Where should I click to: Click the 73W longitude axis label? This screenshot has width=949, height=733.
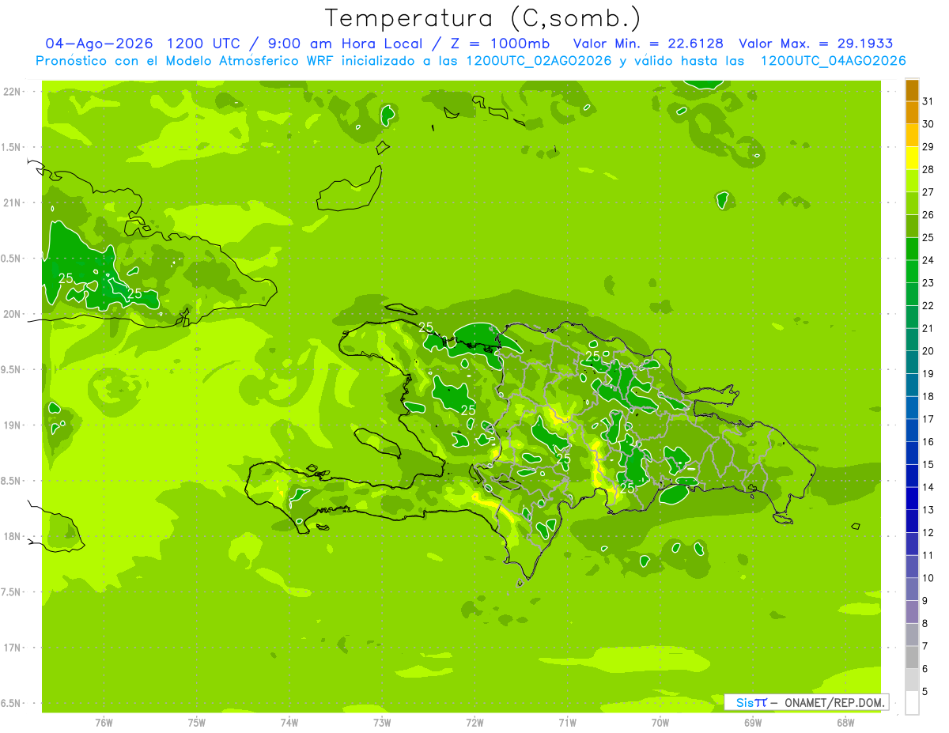click(x=382, y=723)
